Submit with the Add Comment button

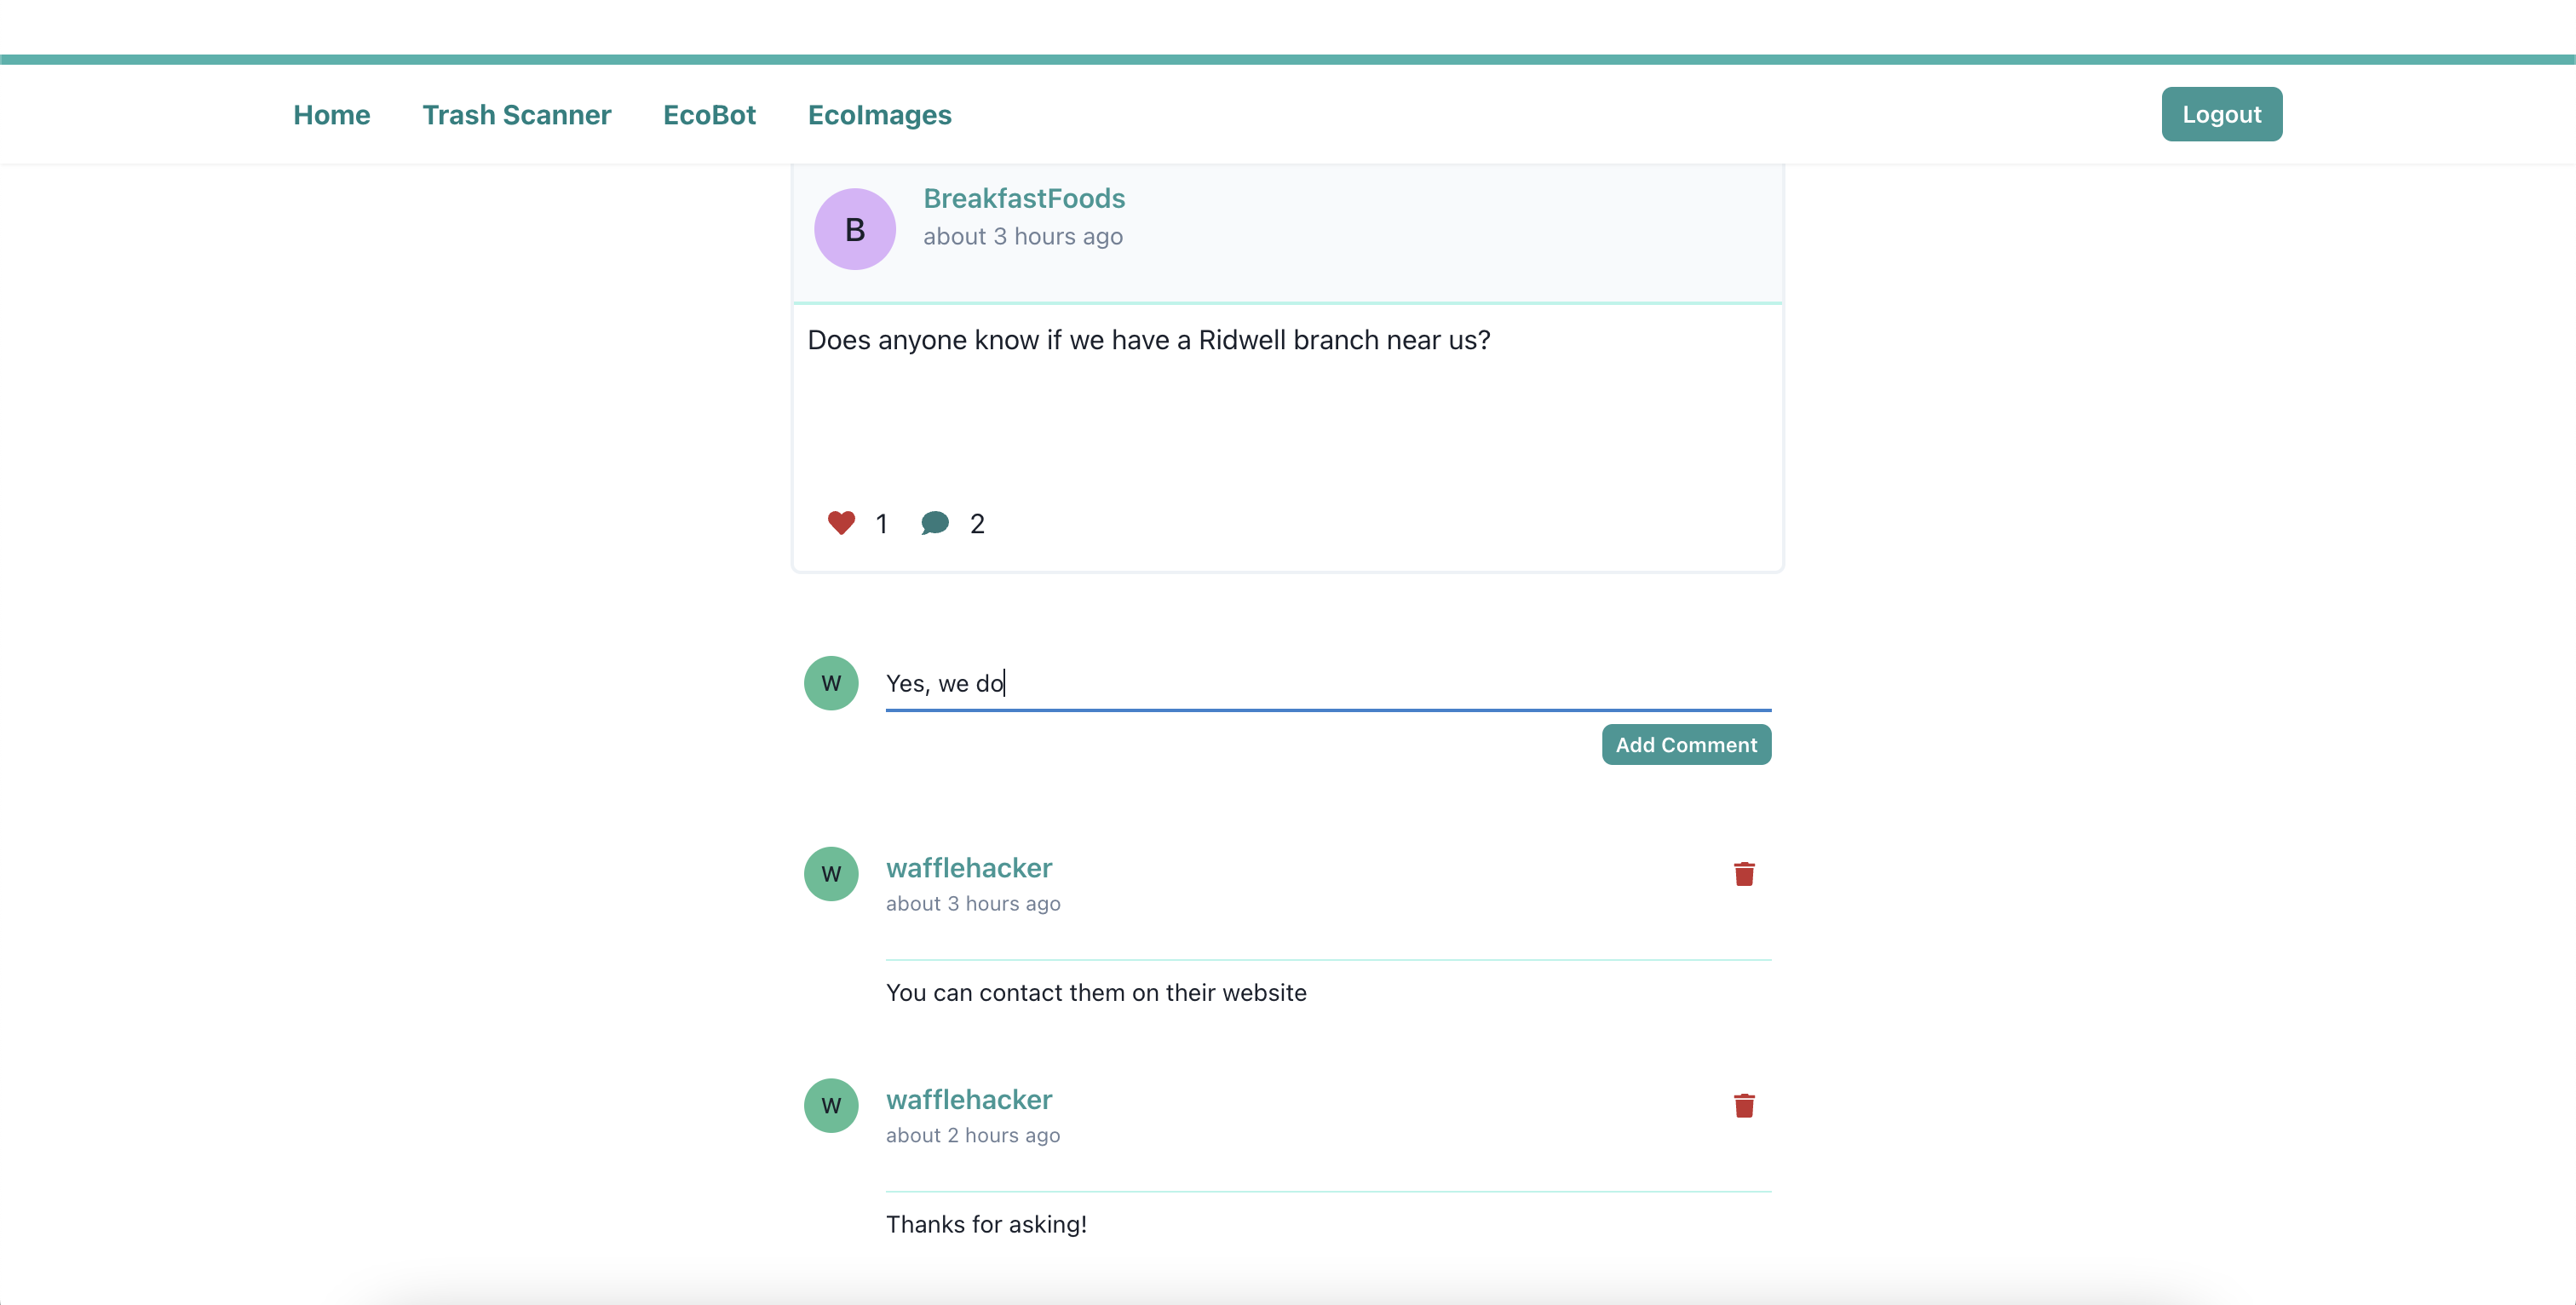[x=1685, y=745]
